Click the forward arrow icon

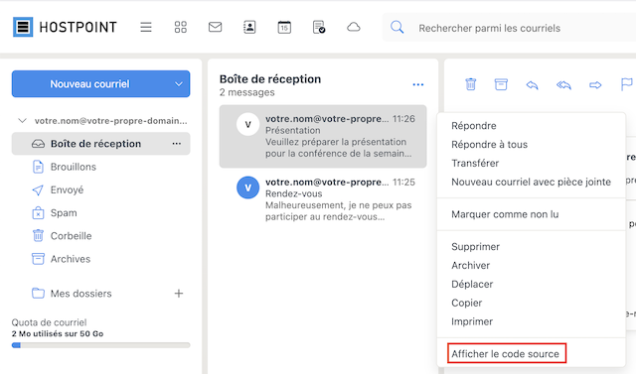[x=595, y=84]
